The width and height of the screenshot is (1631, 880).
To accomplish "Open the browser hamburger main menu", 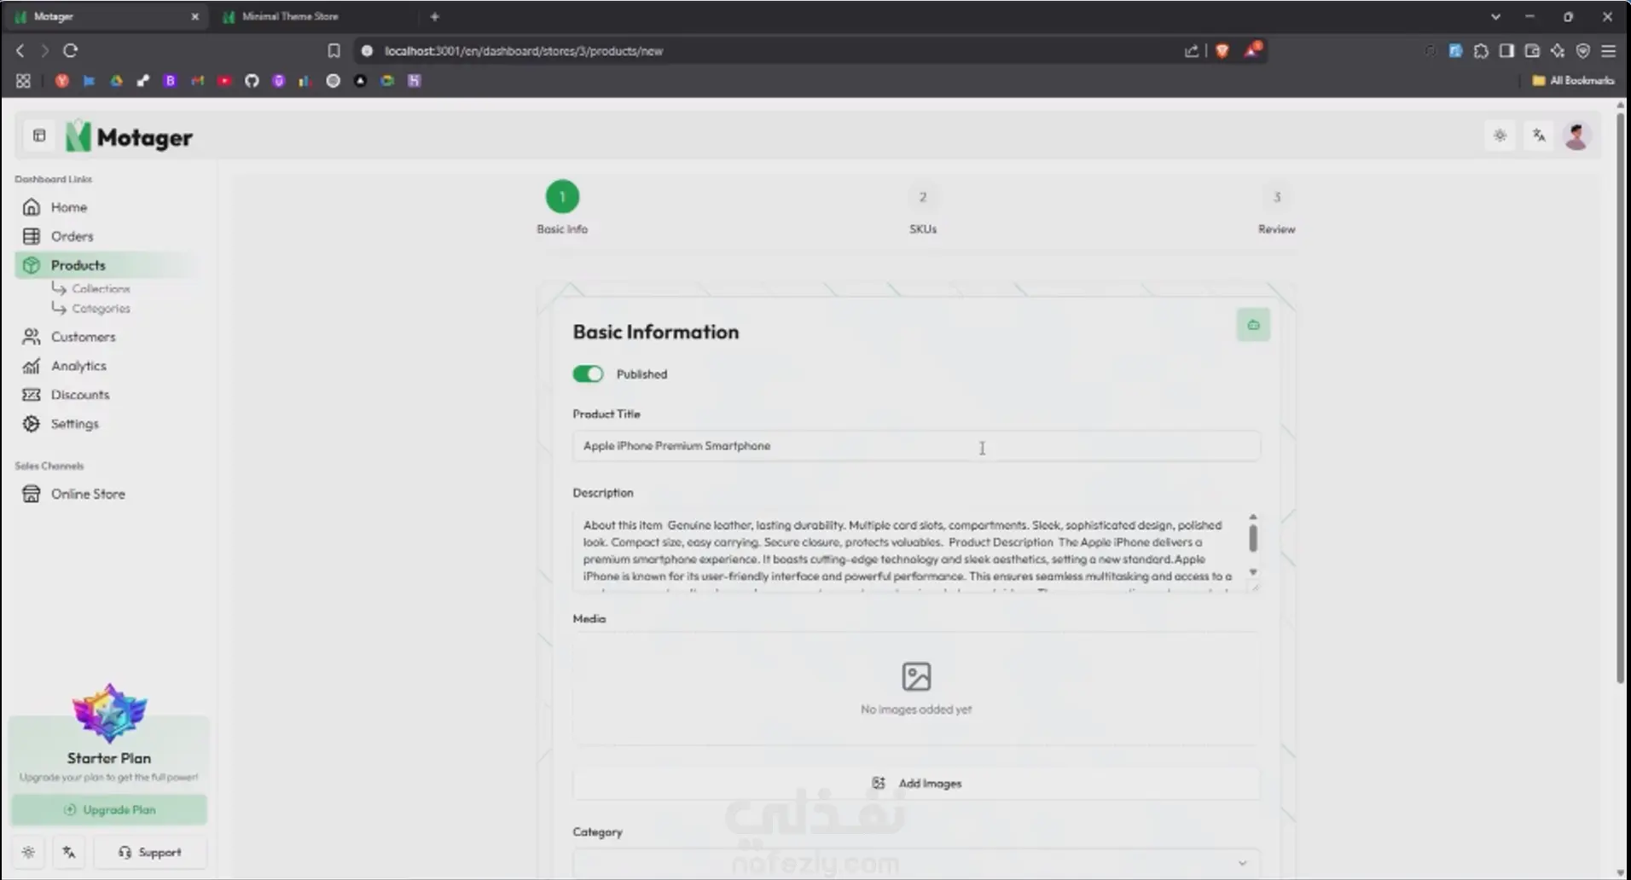I will coord(1609,51).
